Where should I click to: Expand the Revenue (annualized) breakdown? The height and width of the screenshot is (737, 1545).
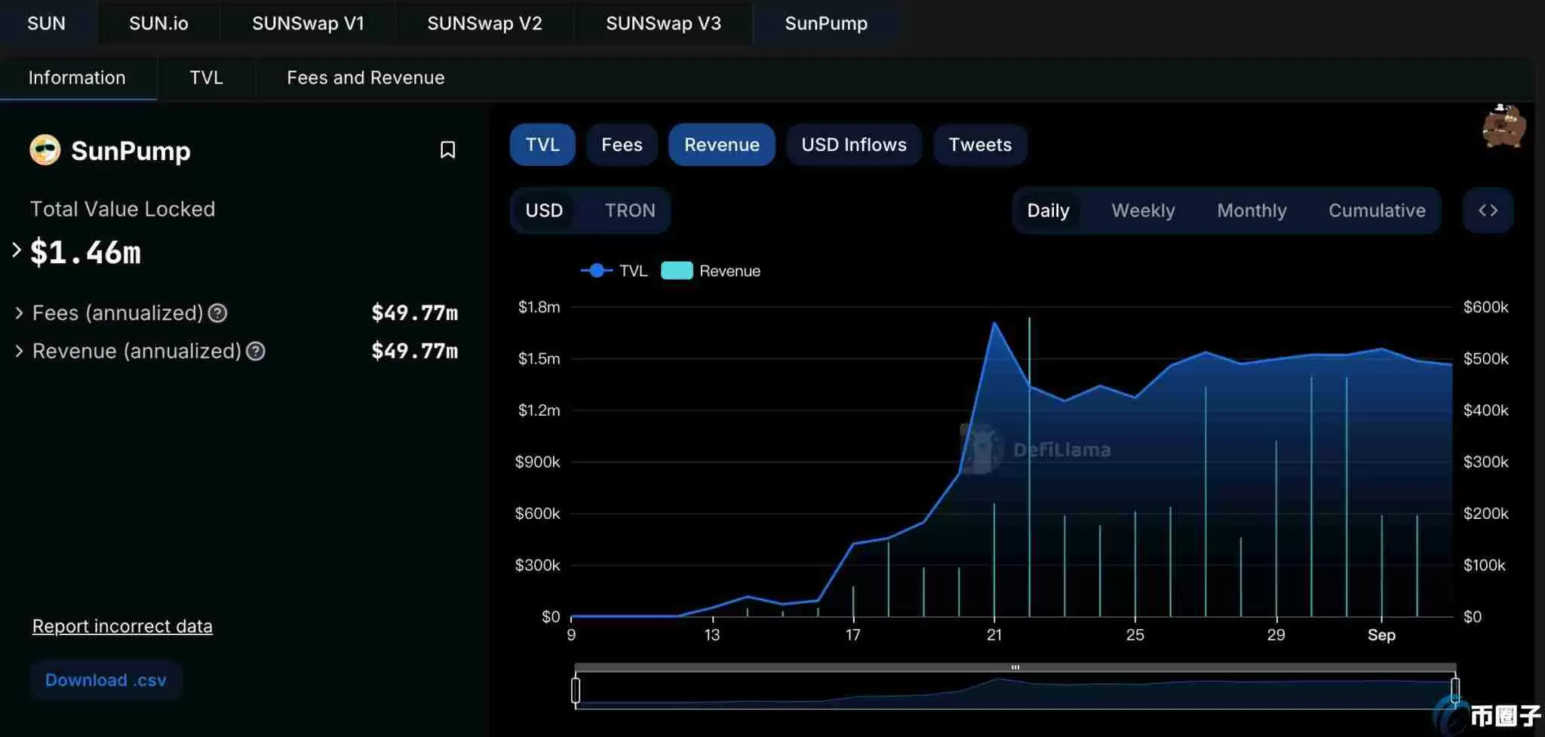coord(19,351)
